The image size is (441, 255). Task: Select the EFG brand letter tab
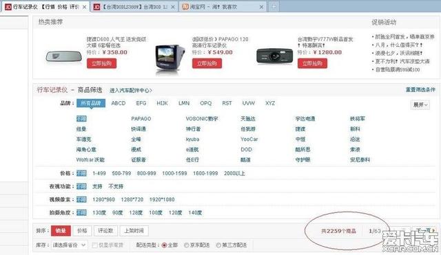141,103
